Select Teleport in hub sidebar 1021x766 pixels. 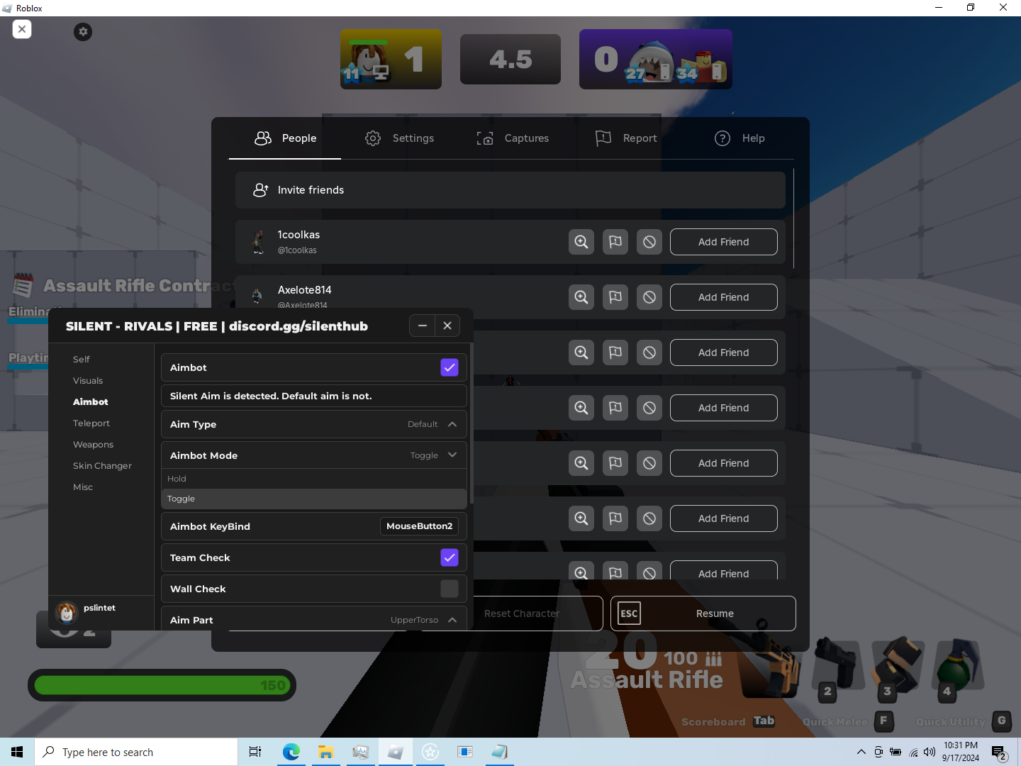[91, 423]
